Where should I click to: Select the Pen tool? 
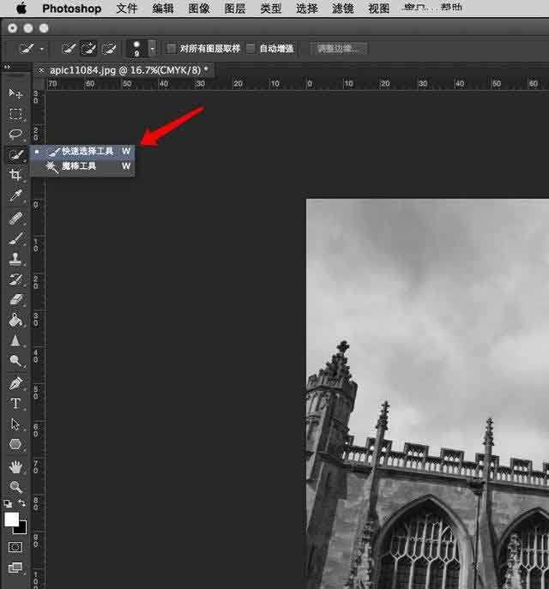coord(15,382)
